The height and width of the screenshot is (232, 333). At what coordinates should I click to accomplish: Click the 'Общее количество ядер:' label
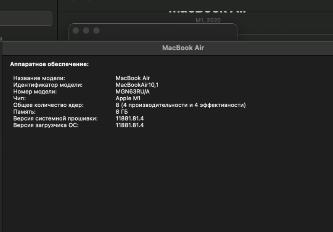coord(48,105)
